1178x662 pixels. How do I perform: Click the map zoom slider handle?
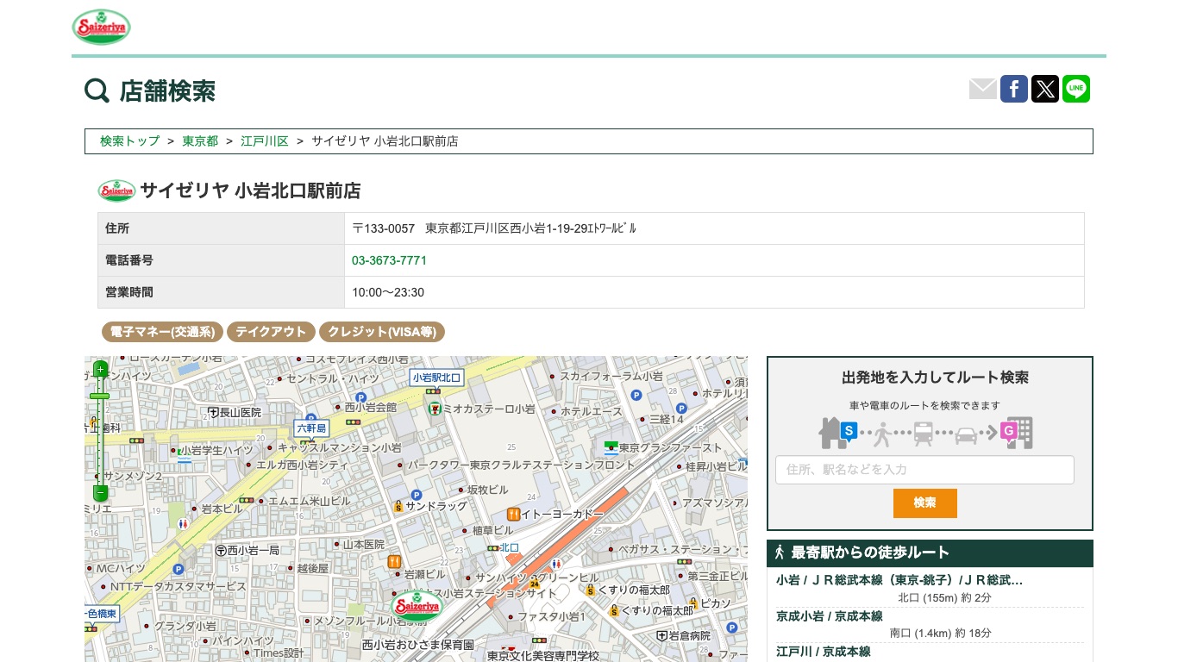(100, 396)
